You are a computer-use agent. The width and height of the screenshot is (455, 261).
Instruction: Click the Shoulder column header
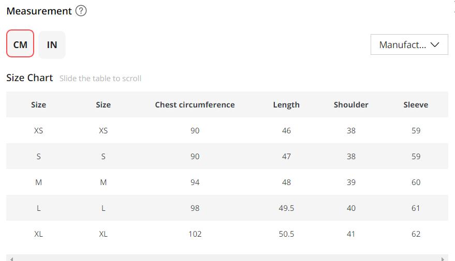(351, 105)
